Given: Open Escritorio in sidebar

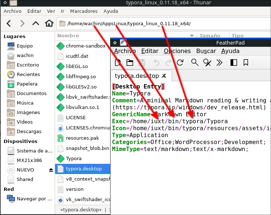Looking at the screenshot, I should pos(28,65).
